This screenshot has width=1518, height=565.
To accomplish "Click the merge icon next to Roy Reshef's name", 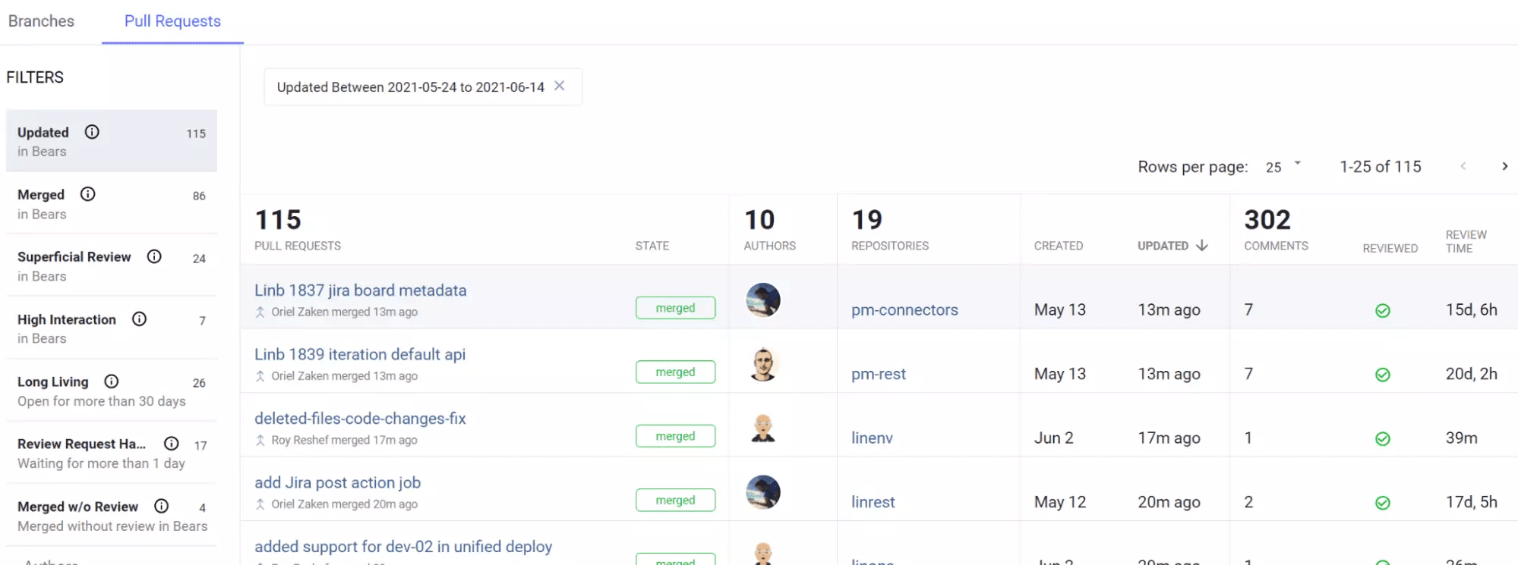I will [x=260, y=440].
